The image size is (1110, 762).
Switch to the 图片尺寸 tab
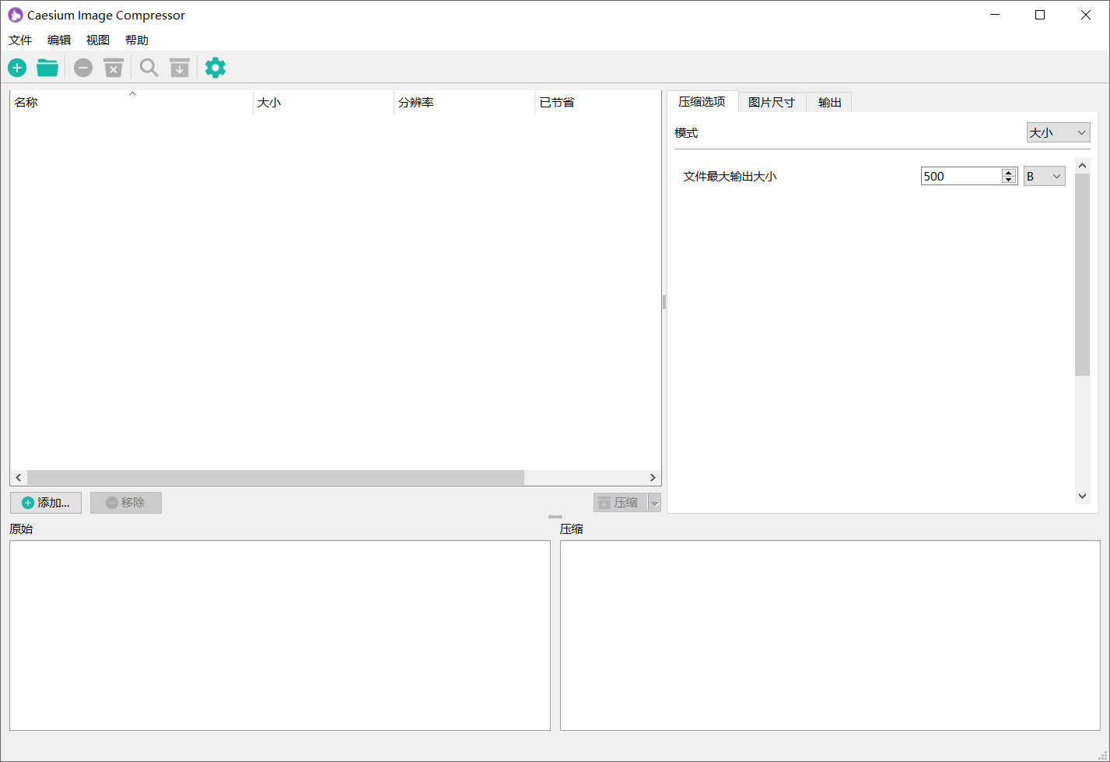772,101
